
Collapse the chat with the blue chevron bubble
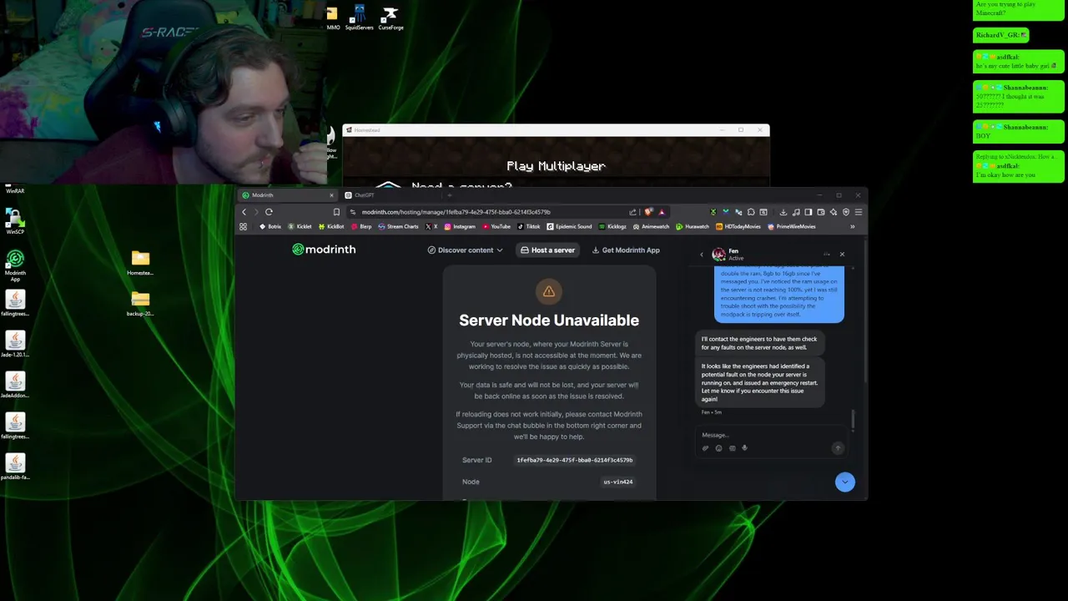[x=844, y=482]
